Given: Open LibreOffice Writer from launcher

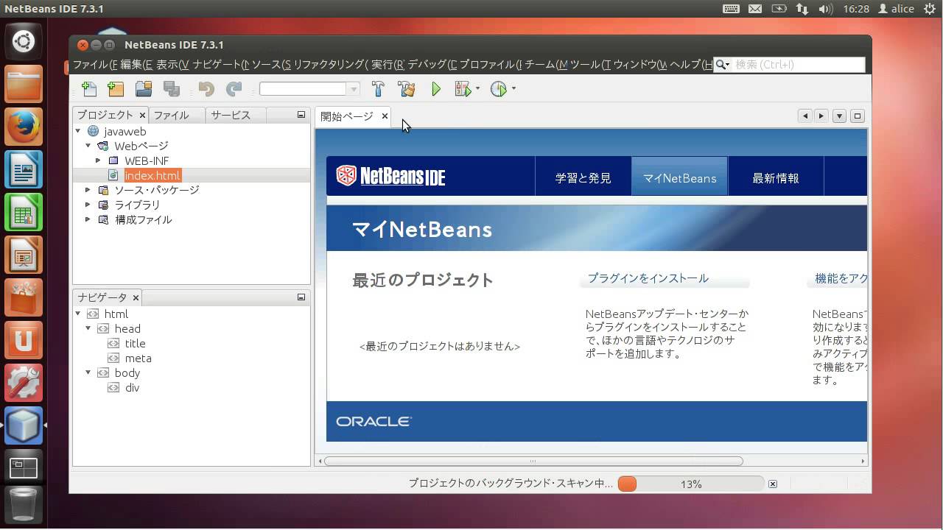Looking at the screenshot, I should click(x=24, y=170).
